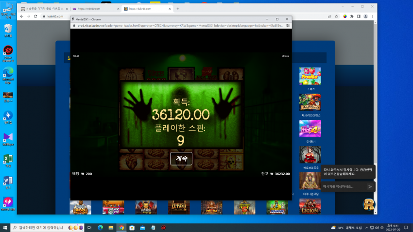Screen dimensions: 413x232
Task: Open Microsoft Store from taskbar
Action: pyautogui.click(x=132, y=228)
